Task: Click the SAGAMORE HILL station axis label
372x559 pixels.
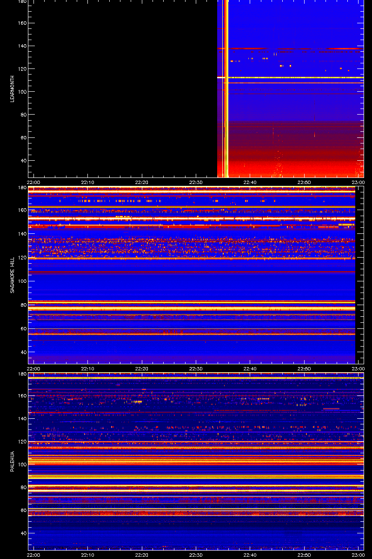Action: pyautogui.click(x=13, y=275)
